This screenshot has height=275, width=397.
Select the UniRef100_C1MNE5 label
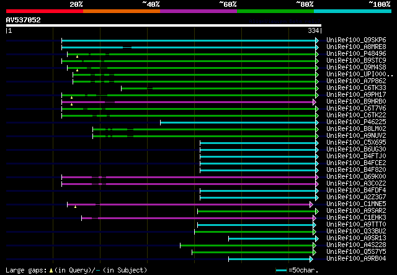(x=356, y=204)
